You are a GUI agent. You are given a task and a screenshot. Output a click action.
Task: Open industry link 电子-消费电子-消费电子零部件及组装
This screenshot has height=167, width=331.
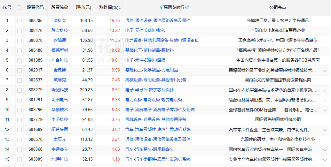(160, 110)
